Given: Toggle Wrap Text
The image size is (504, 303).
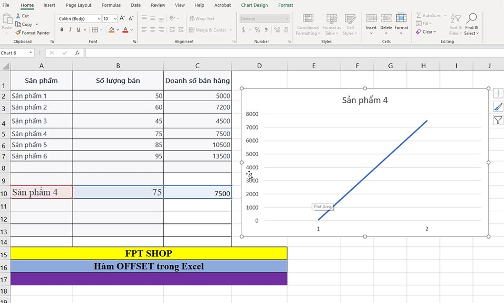Looking at the screenshot, I should coord(202,19).
